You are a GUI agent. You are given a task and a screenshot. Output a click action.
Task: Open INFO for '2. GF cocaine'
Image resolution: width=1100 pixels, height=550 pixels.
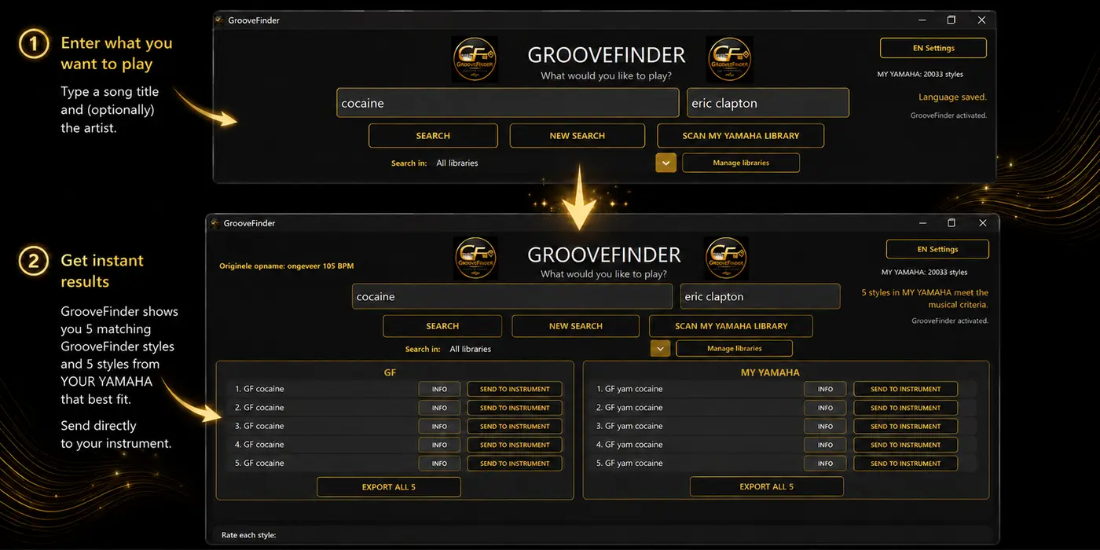click(x=439, y=408)
